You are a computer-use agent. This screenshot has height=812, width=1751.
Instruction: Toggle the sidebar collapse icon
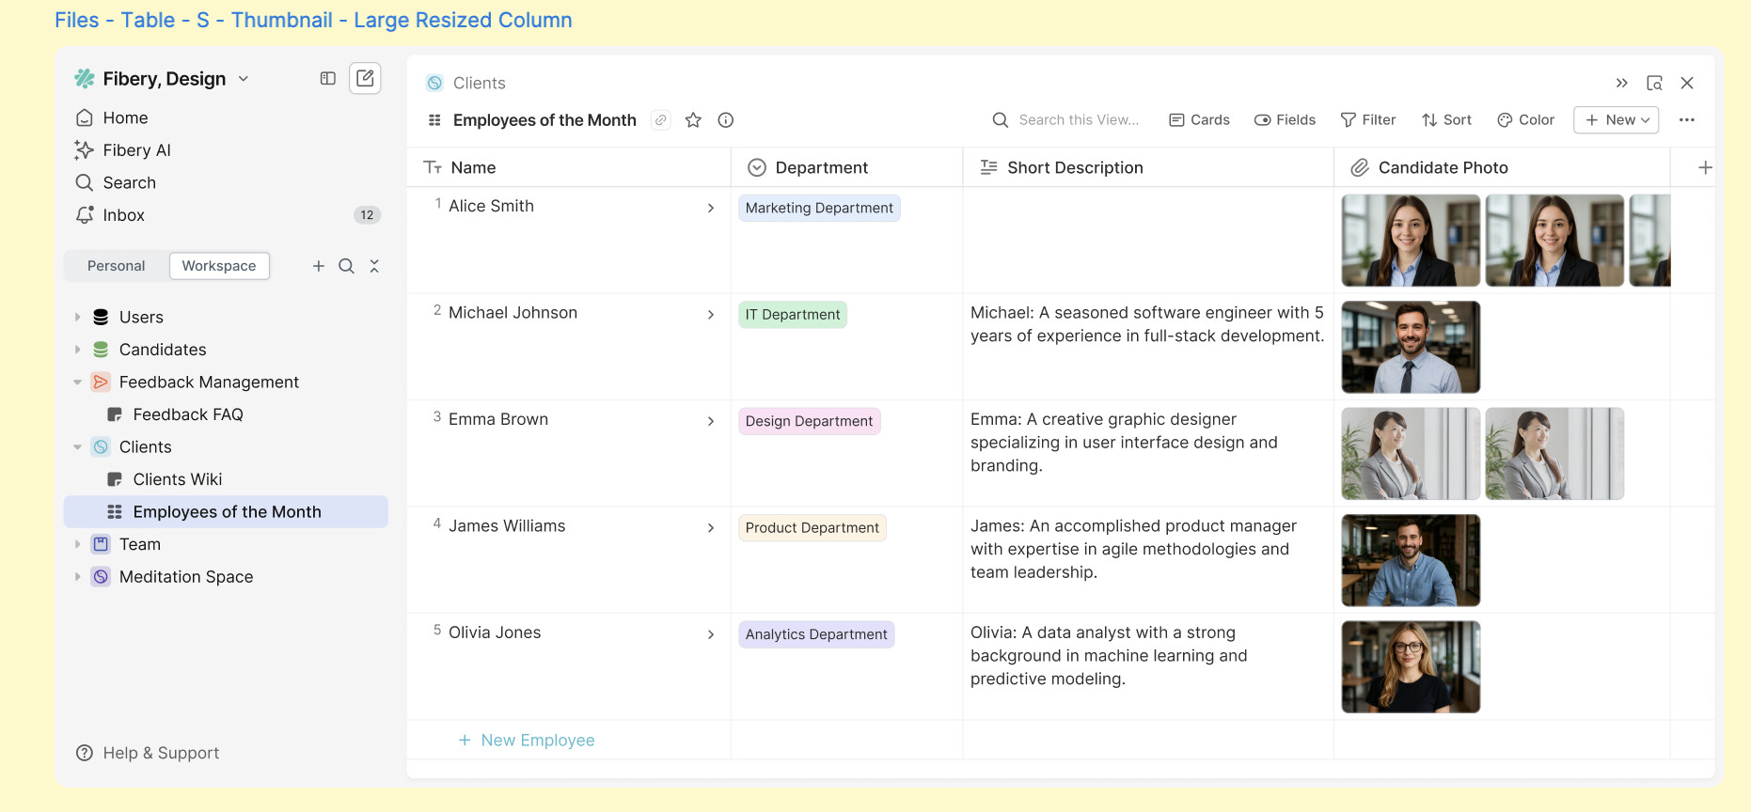point(327,78)
